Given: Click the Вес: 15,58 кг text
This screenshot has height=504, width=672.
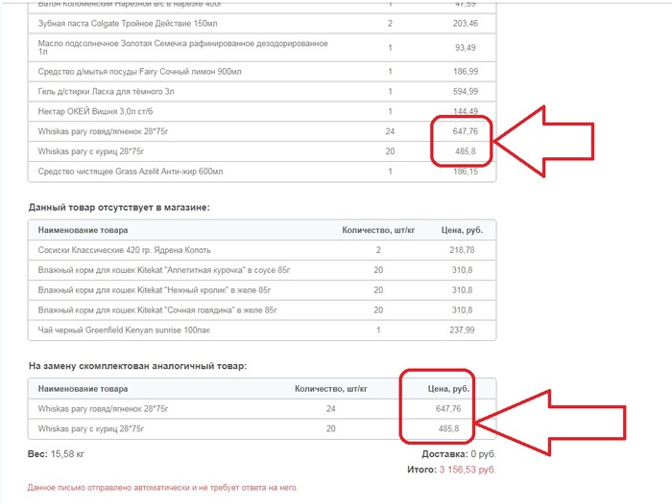Looking at the screenshot, I should pos(56,454).
